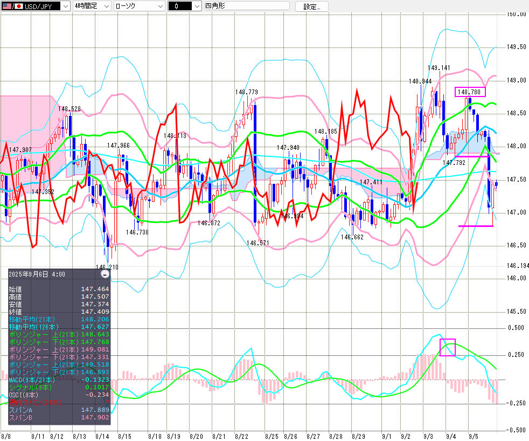Select the 高値 value 147.507
Image resolution: width=529 pixels, height=441 pixels.
click(95, 297)
